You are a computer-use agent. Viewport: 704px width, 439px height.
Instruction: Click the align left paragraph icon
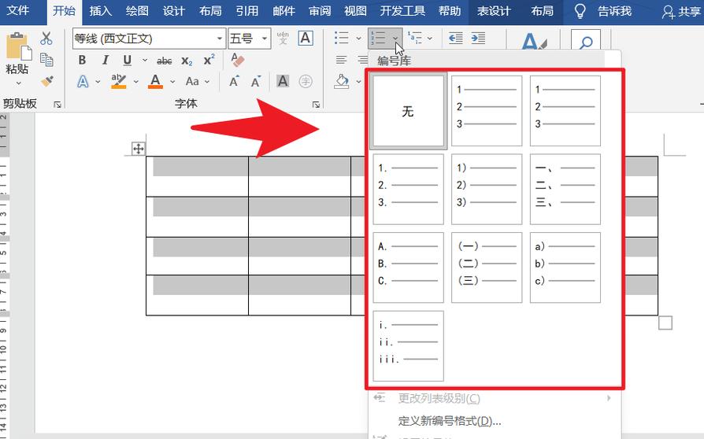(x=341, y=60)
